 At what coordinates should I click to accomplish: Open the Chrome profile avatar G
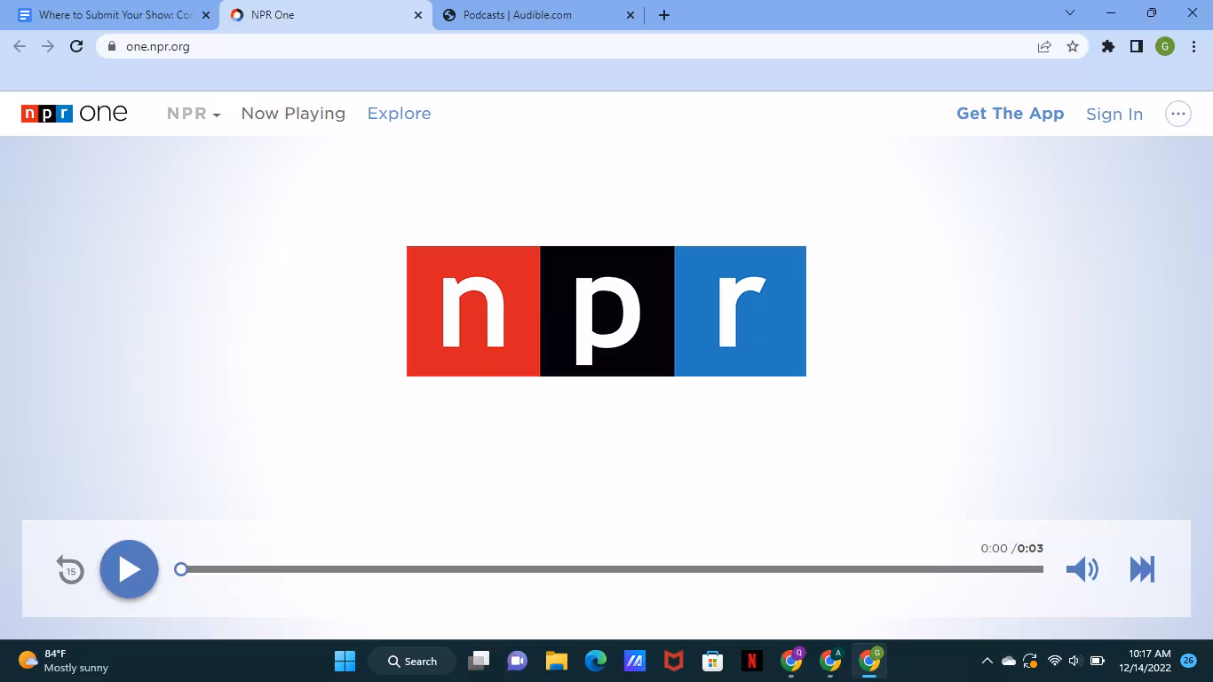point(1165,47)
